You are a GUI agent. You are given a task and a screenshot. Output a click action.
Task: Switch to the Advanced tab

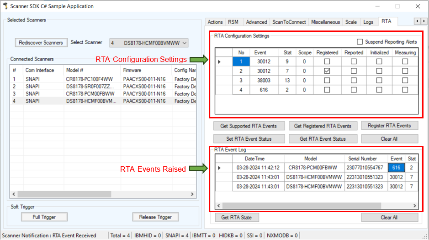click(256, 22)
